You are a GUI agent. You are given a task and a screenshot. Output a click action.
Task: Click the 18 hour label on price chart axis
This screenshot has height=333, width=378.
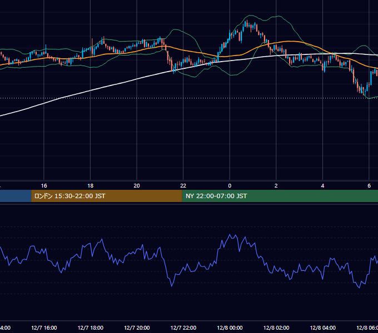coord(91,186)
